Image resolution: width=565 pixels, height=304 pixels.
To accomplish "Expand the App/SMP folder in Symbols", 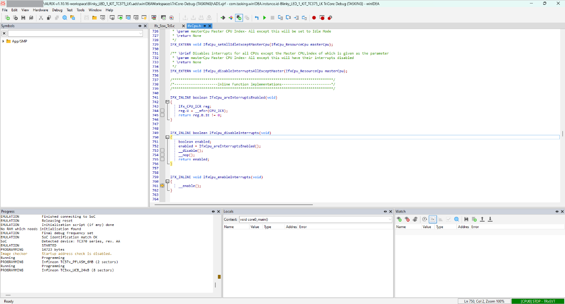I will point(3,41).
